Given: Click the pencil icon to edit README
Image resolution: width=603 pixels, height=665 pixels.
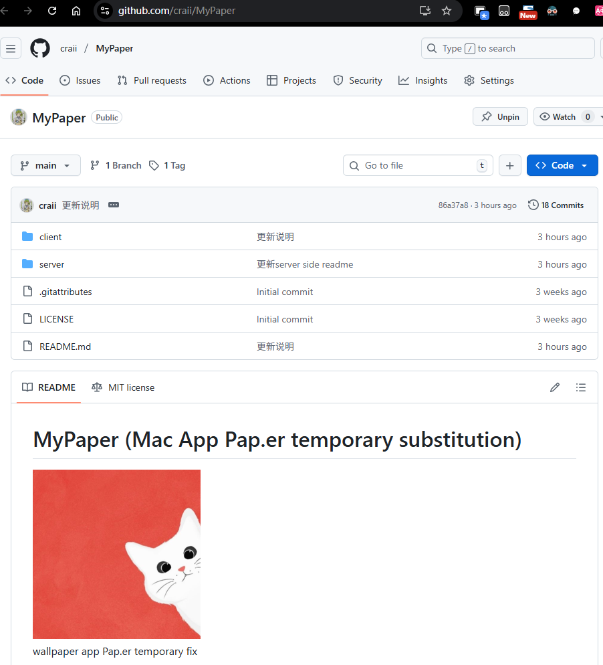Looking at the screenshot, I should (x=554, y=387).
